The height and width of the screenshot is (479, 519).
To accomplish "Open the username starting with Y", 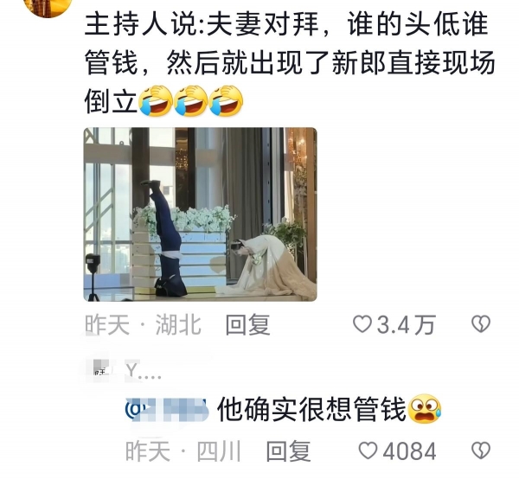I will (144, 371).
